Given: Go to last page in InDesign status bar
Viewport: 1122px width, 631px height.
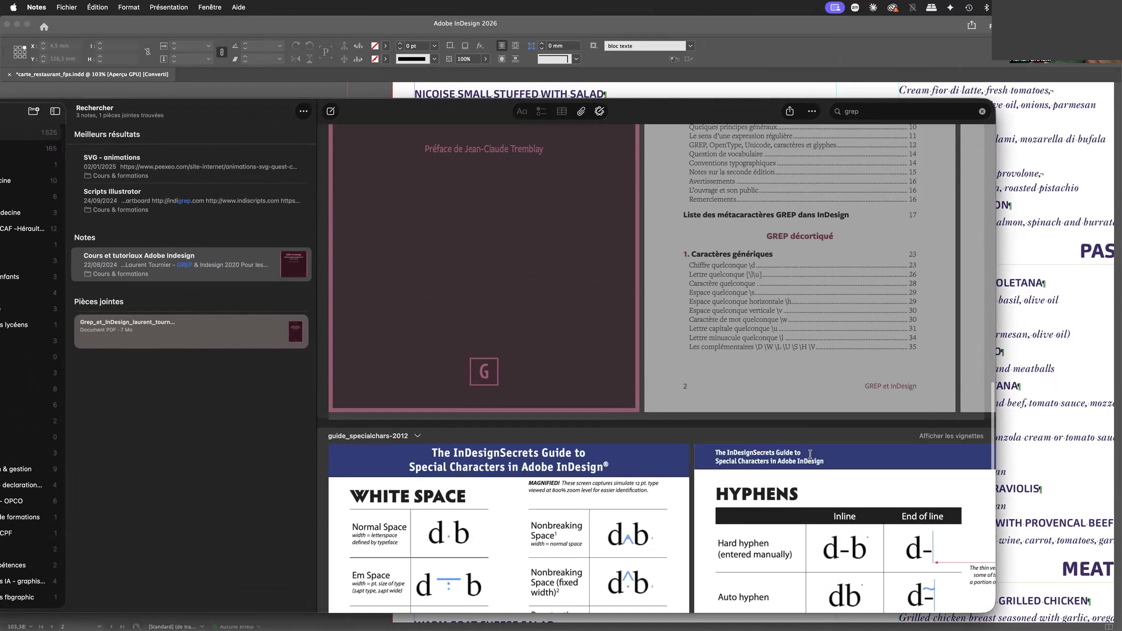Looking at the screenshot, I should (x=122, y=626).
